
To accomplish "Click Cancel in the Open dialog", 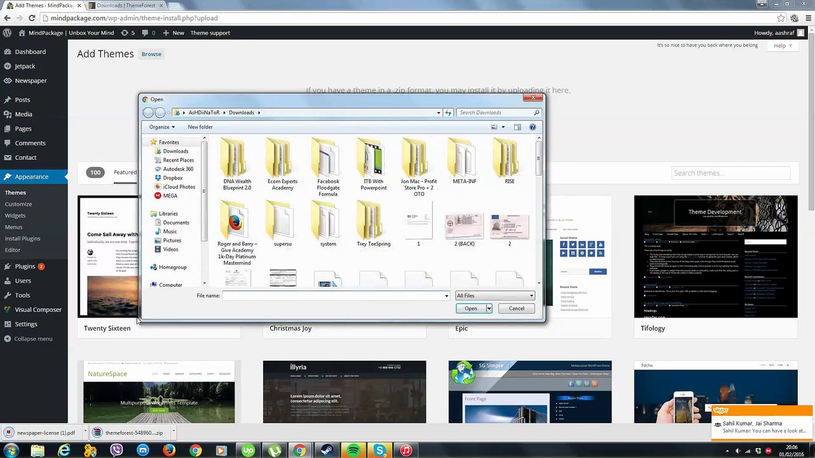I will tap(516, 309).
